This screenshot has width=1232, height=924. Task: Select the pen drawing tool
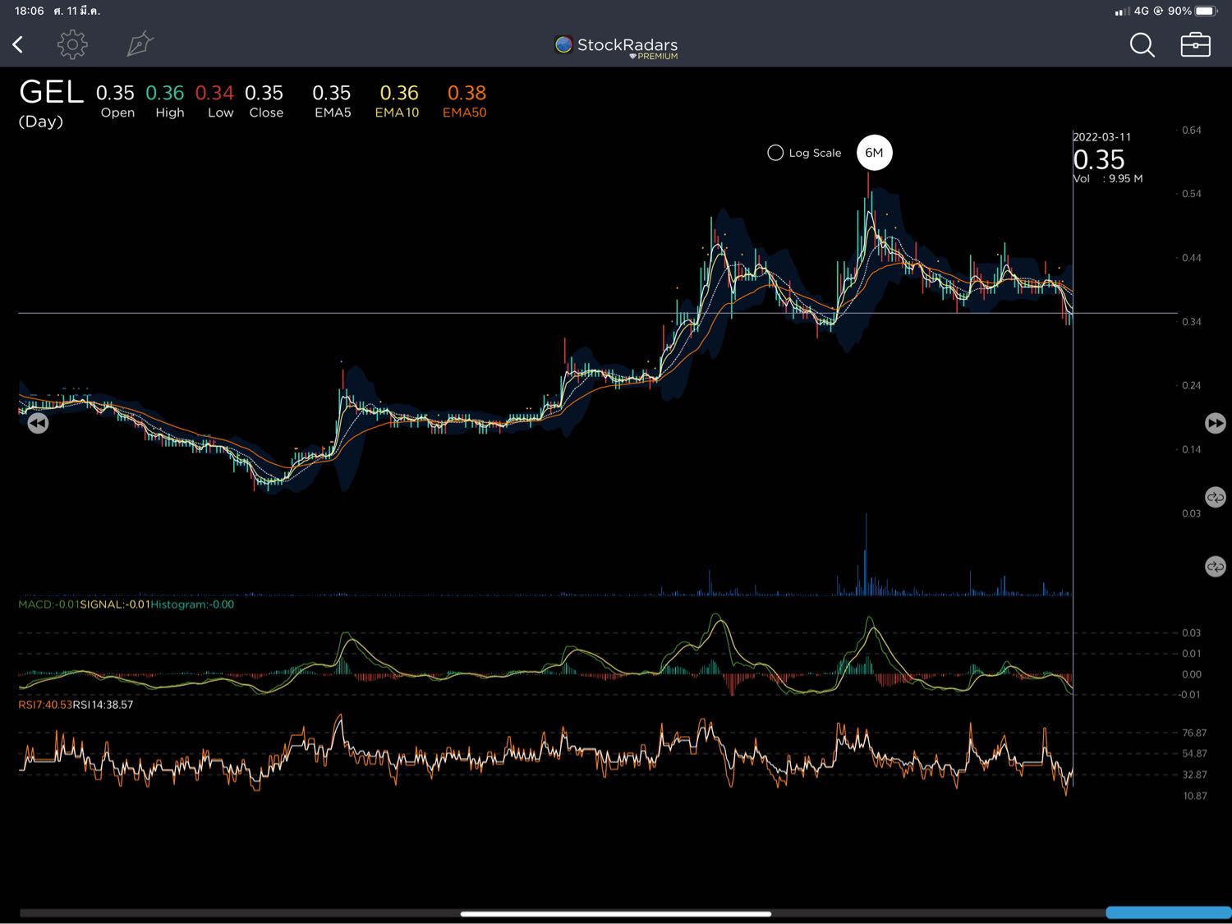click(140, 44)
